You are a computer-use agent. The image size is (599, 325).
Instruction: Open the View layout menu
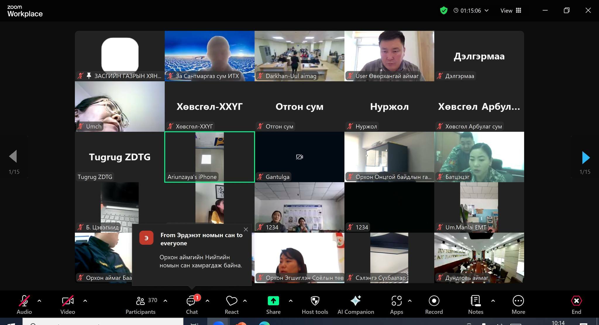coord(511,11)
